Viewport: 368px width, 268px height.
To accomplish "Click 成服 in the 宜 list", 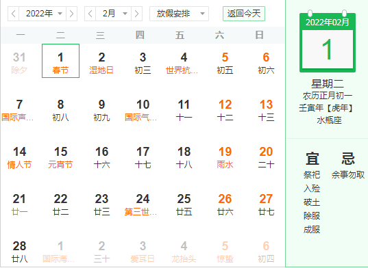I will (312, 230).
